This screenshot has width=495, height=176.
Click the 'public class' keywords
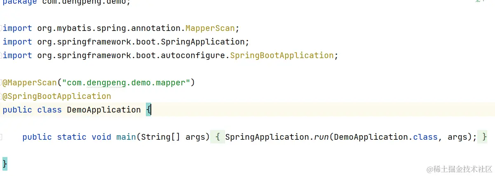(32, 110)
